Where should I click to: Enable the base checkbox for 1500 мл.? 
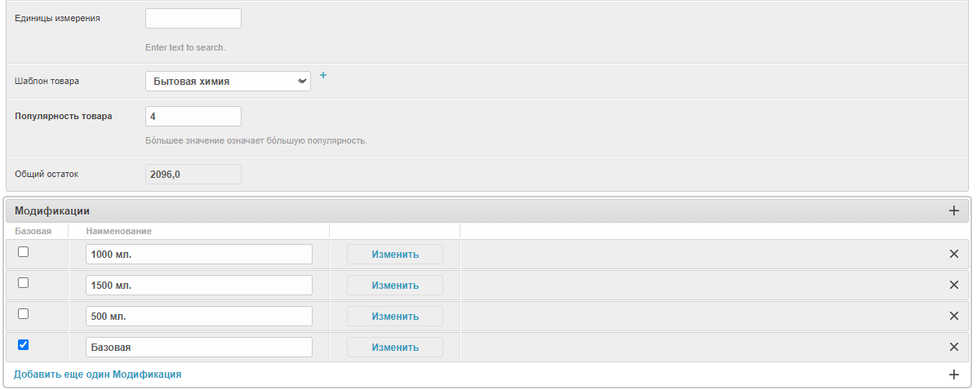[24, 283]
